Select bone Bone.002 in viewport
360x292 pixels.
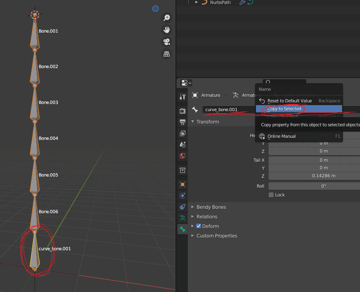pyautogui.click(x=35, y=70)
